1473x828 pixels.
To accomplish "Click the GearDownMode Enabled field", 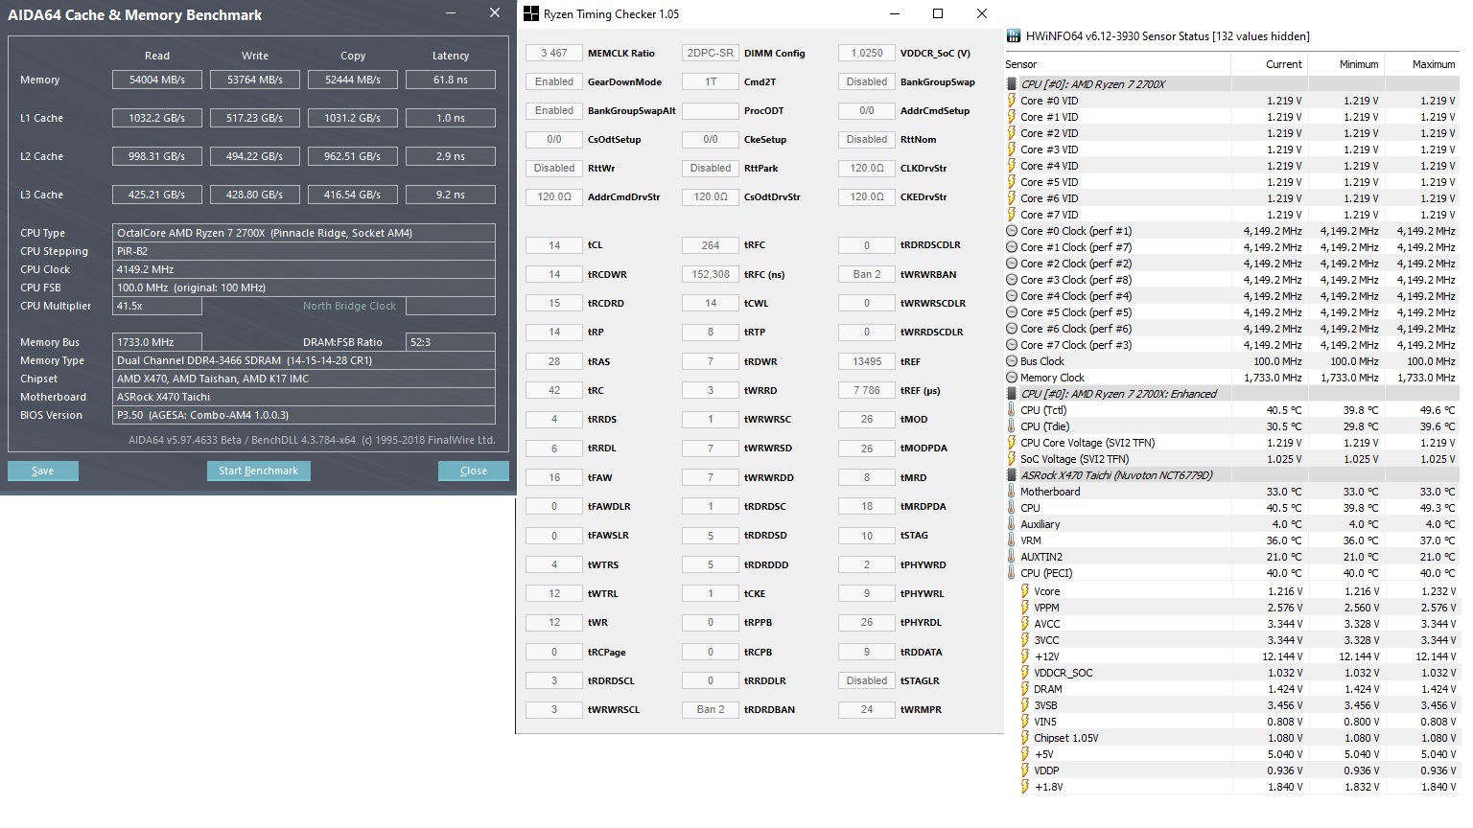I will click(x=554, y=82).
